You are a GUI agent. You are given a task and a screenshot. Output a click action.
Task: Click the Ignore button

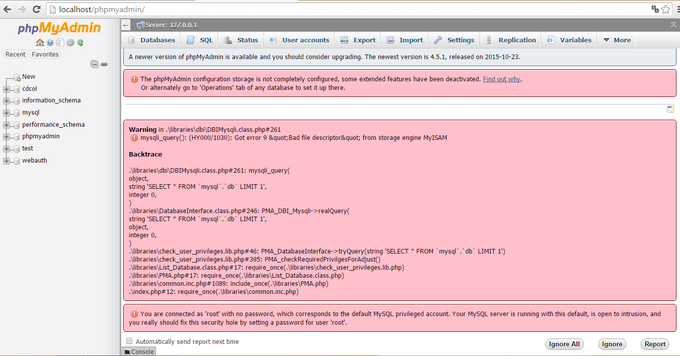pyautogui.click(x=612, y=344)
